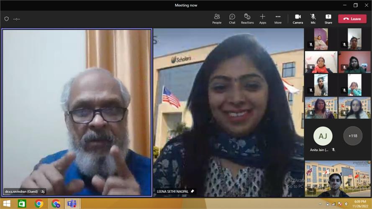Open the Apps panel in the meeting toolbar
Screen dimensions: 372x209
tap(262, 18)
